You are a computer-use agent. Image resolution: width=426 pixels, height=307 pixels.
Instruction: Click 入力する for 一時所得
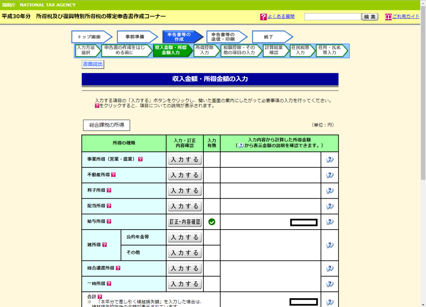coord(185,284)
